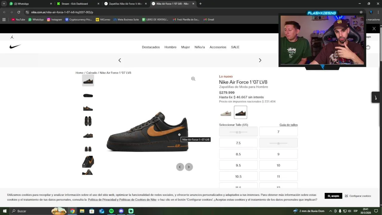Open the Destacados menu

pyautogui.click(x=151, y=47)
